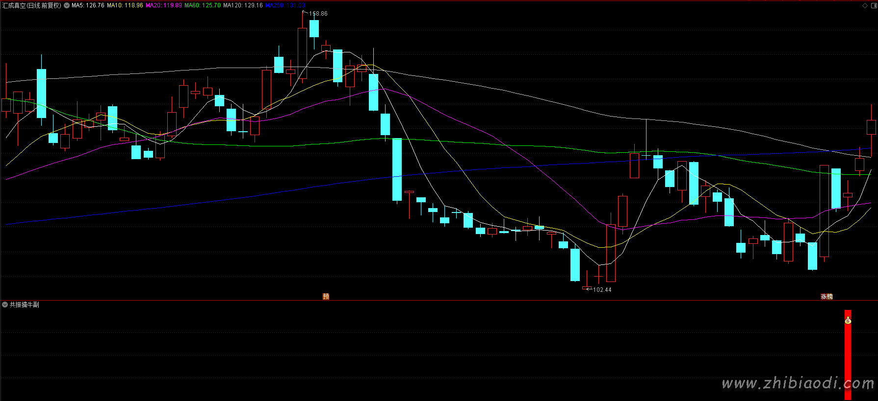Click the 158.86 high price label
This screenshot has height=401, width=878.
pyautogui.click(x=318, y=14)
